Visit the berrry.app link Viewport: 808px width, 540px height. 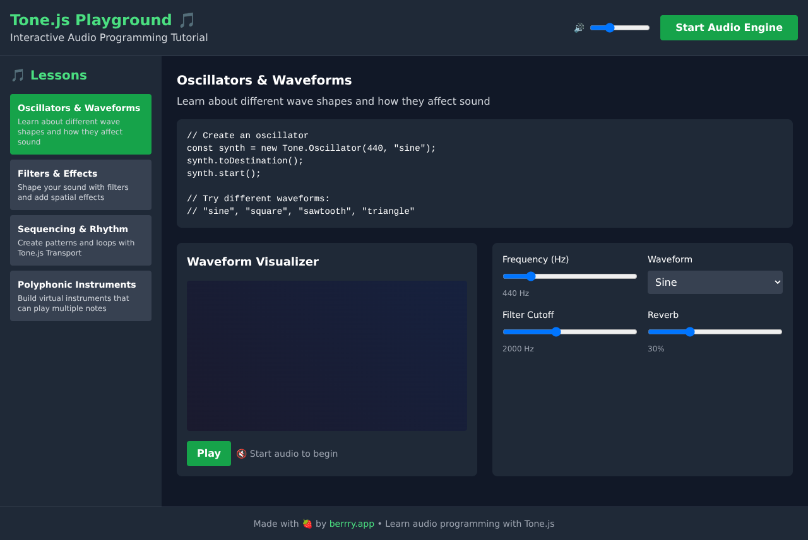pos(352,524)
